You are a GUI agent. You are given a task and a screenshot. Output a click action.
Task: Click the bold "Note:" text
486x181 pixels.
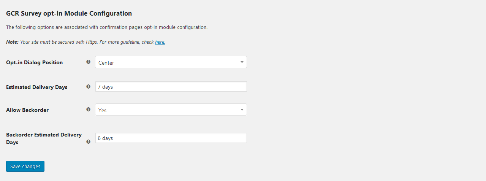coord(12,42)
